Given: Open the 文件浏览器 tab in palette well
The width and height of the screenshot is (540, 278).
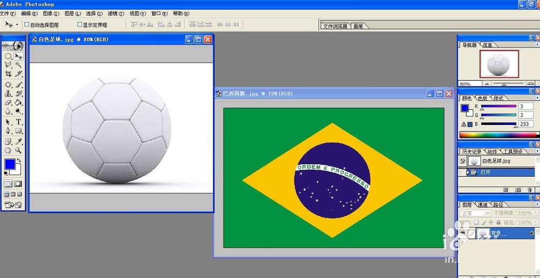Looking at the screenshot, I should 335,26.
